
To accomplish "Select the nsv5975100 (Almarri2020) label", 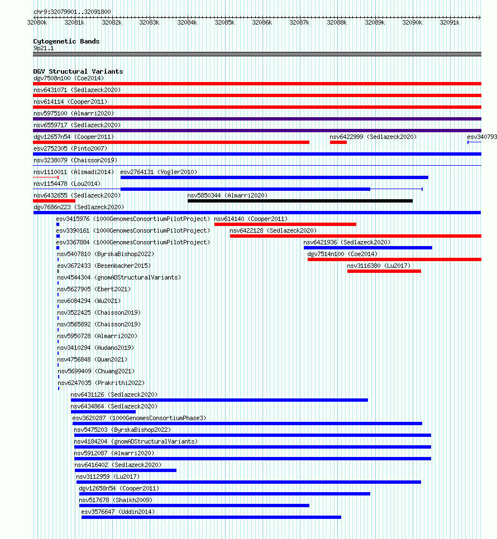I will [74, 113].
